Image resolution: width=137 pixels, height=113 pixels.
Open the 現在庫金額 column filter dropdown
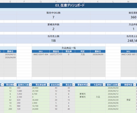pyautogui.click(x=48, y=85)
